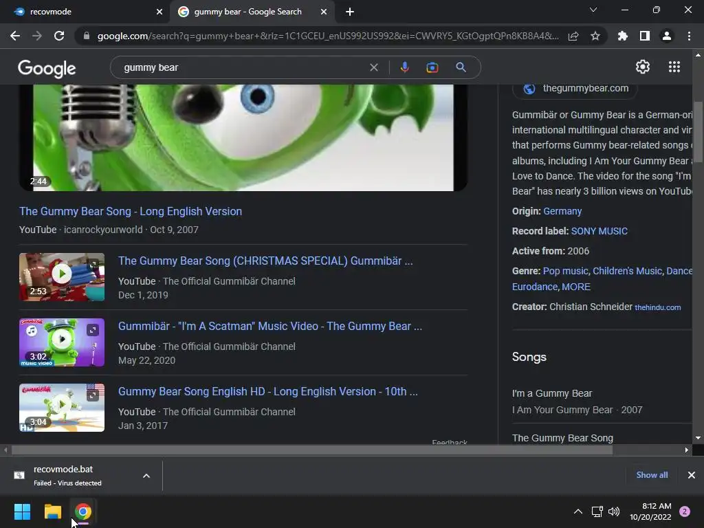Play the large featured Gummy Bear video
The width and height of the screenshot is (704, 528).
coord(243,137)
